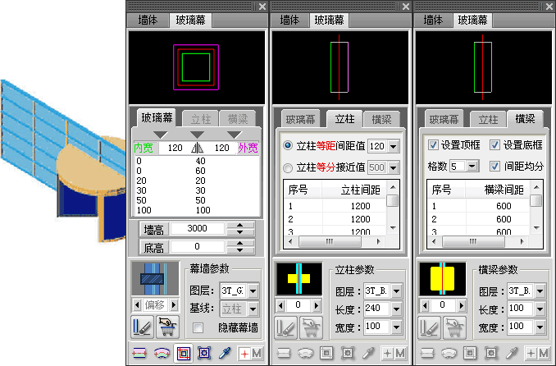Select the 立柱等分接近值 radio button
The width and height of the screenshot is (556, 366).
(x=287, y=168)
